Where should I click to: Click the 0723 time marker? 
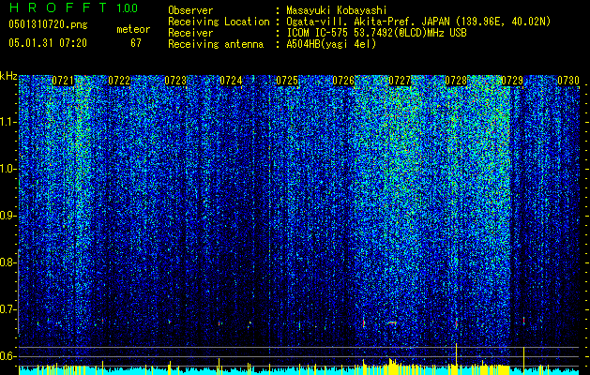(175, 81)
